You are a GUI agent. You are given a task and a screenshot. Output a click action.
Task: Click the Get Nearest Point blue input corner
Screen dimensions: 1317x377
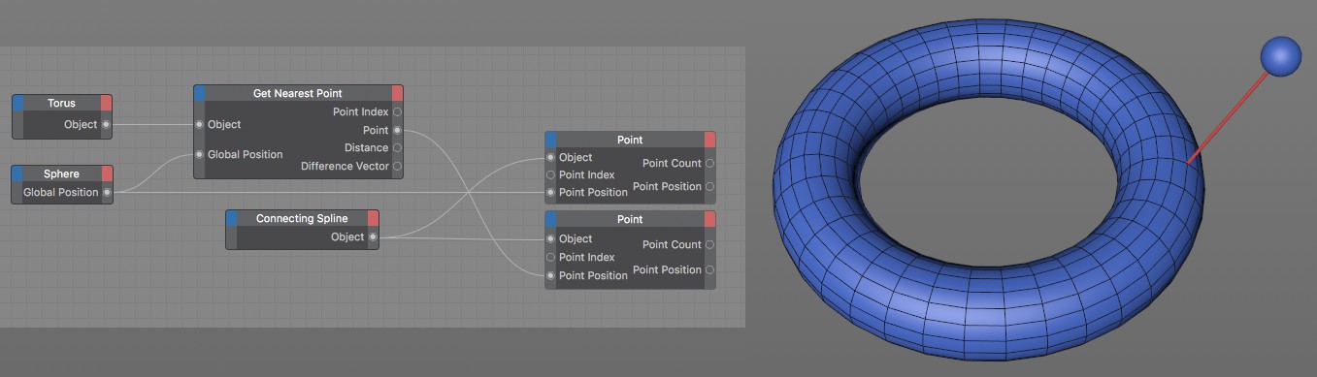(200, 93)
